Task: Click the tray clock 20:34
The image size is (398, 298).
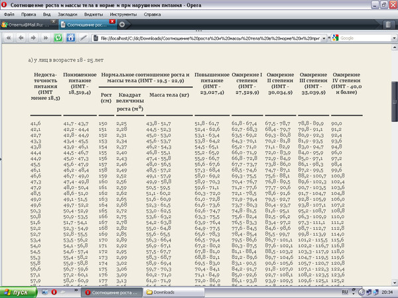Action: click(x=387, y=292)
